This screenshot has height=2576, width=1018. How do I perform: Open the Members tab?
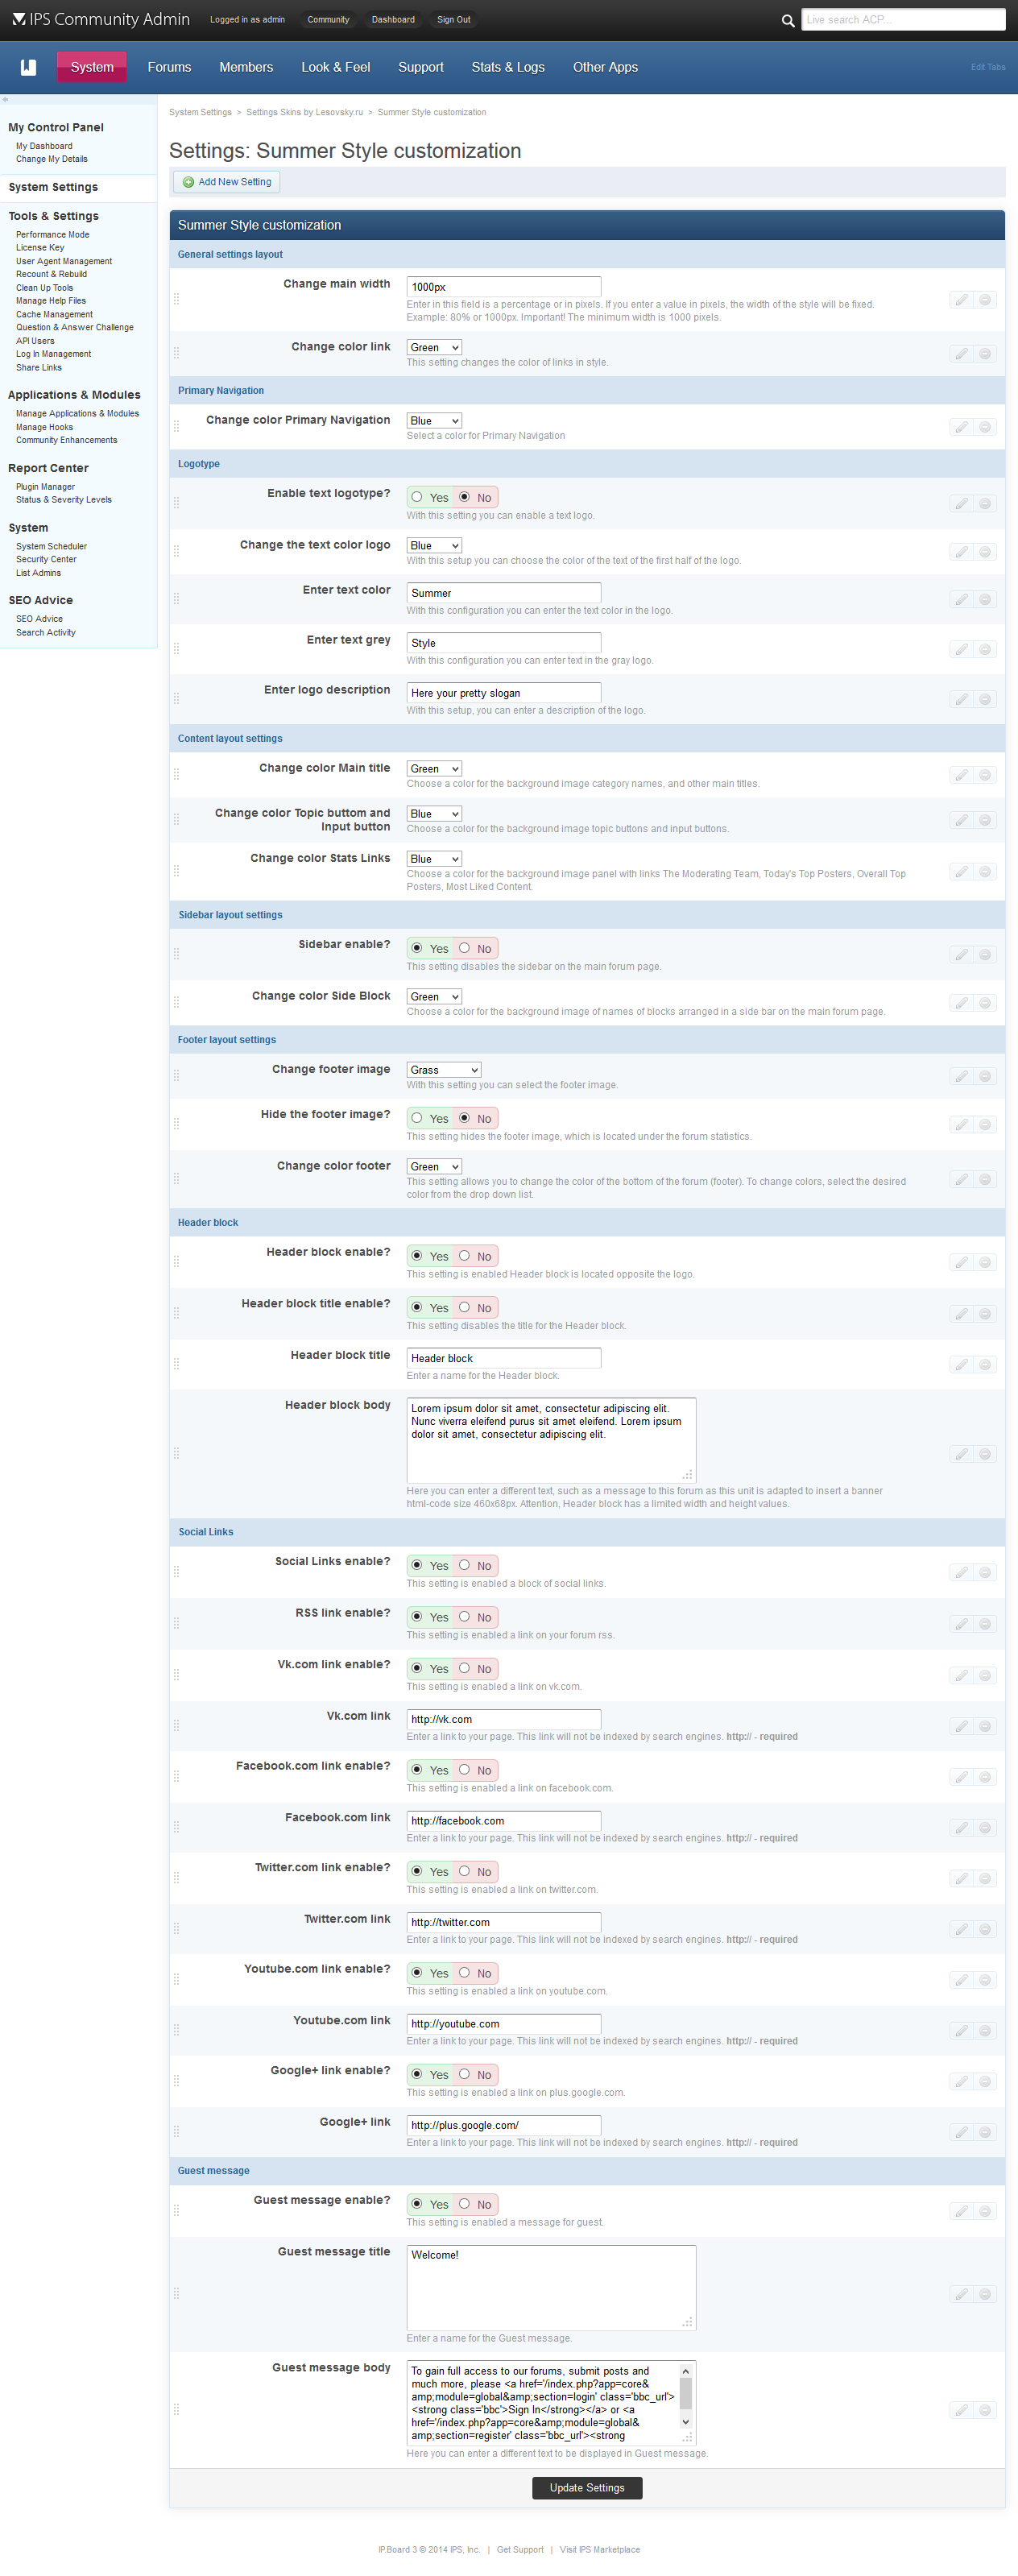click(x=246, y=67)
